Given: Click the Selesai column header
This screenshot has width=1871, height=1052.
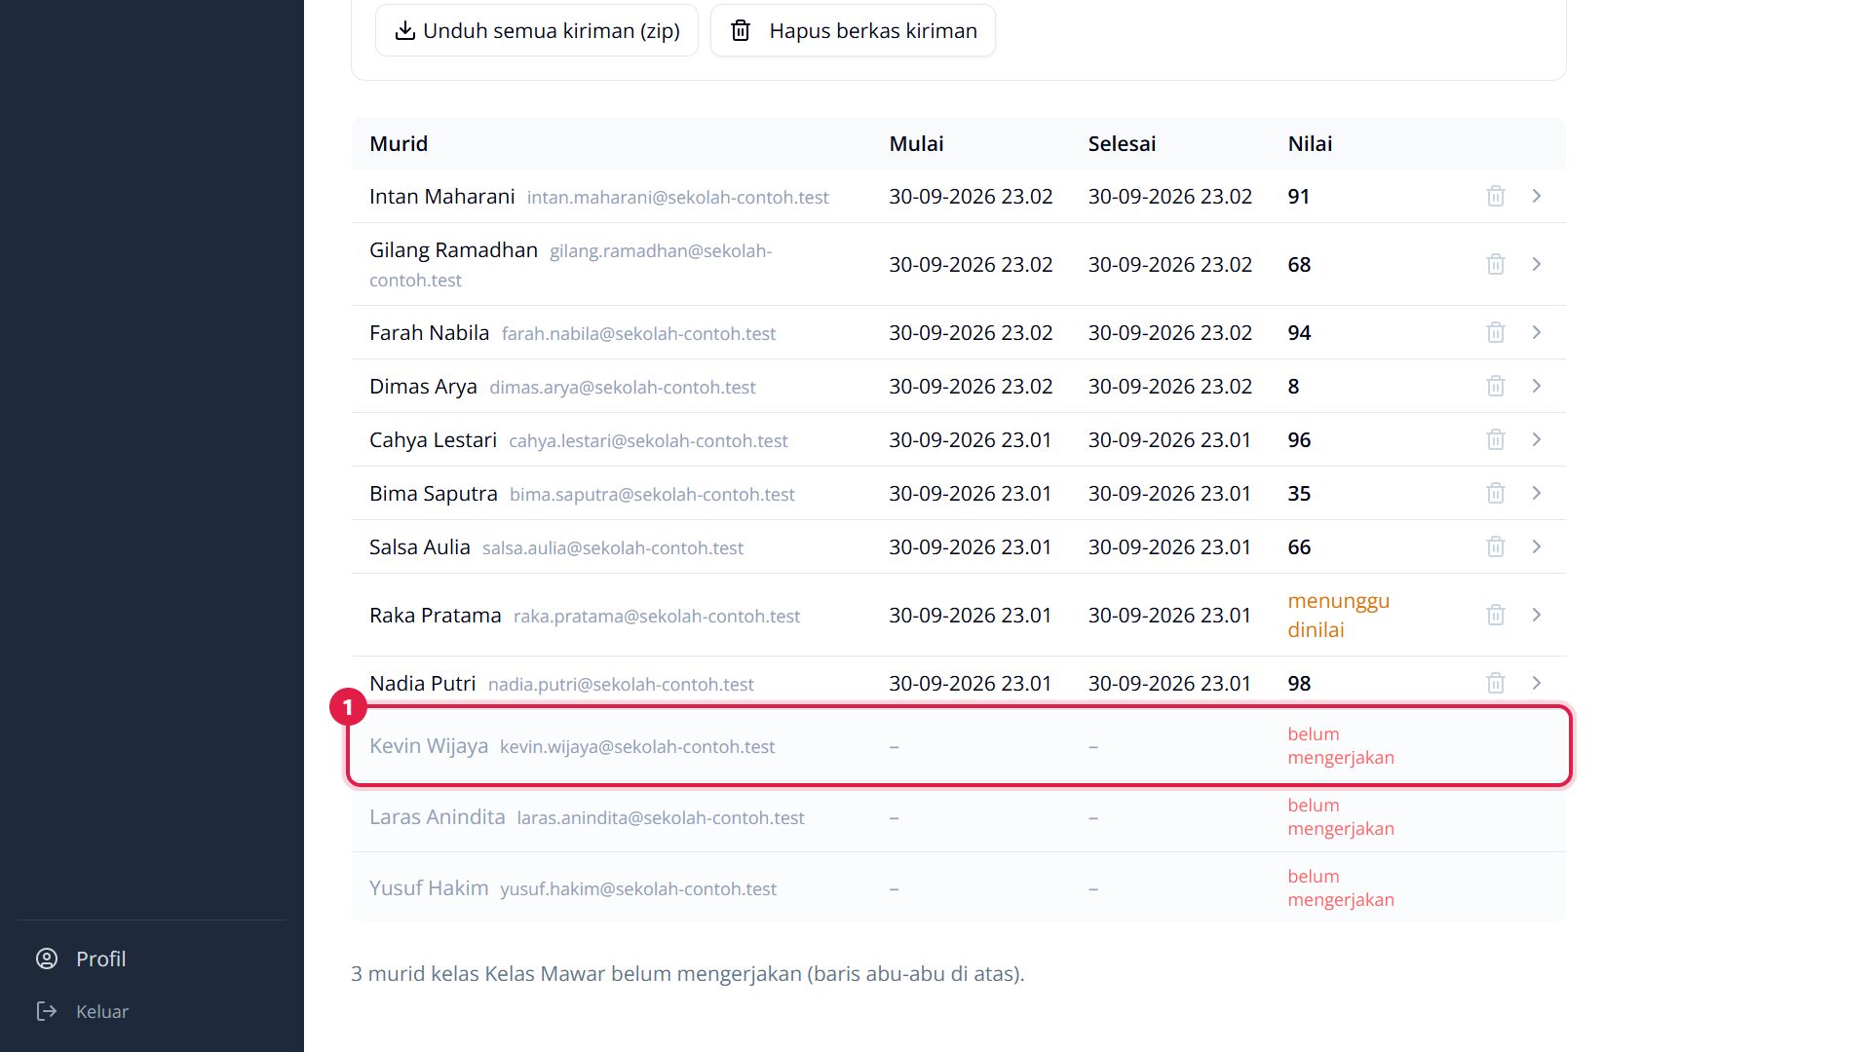Looking at the screenshot, I should point(1122,143).
